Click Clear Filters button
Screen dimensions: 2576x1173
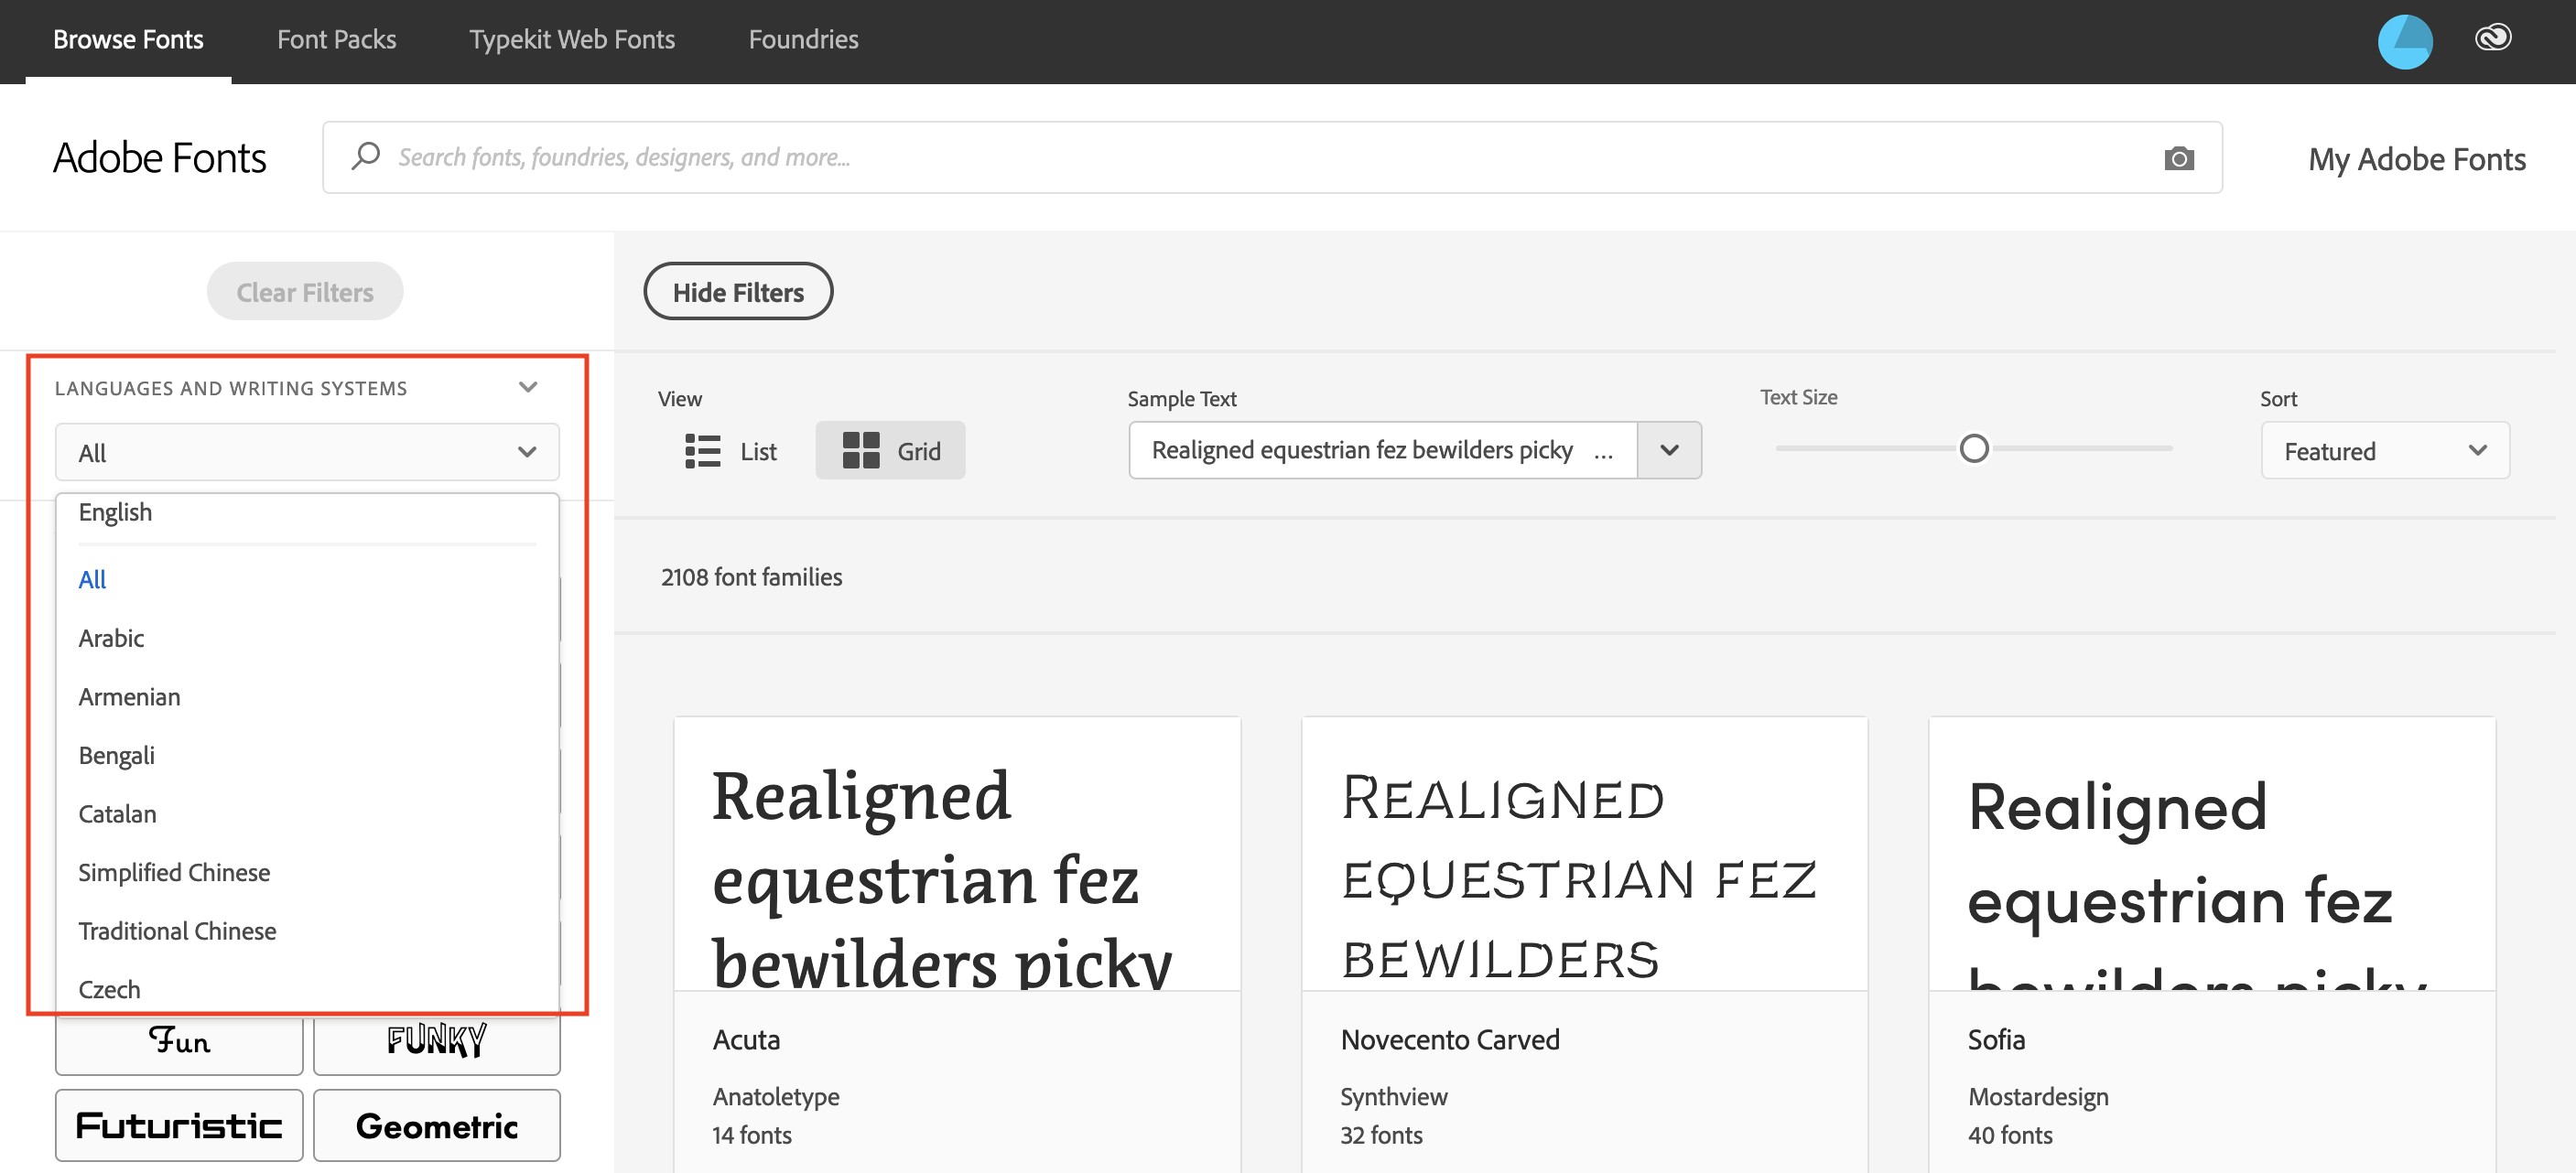304,293
